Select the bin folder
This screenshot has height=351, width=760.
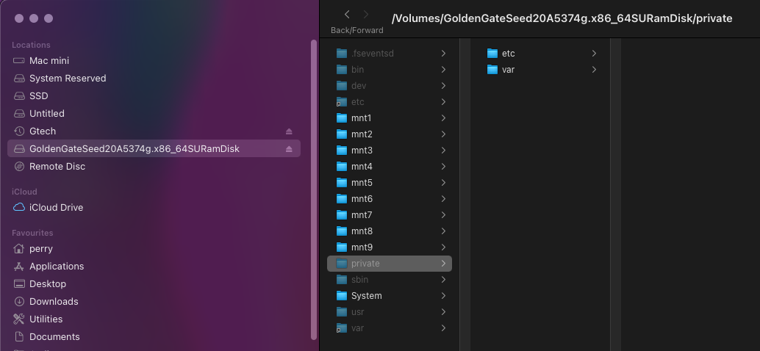[x=390, y=69]
